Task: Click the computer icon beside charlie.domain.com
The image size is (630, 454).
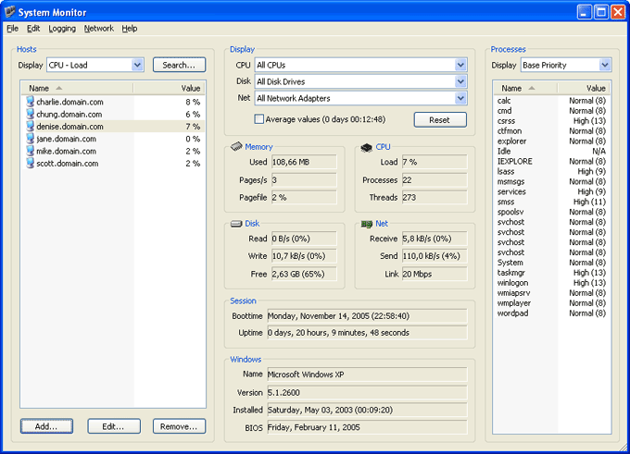Action: click(x=31, y=102)
